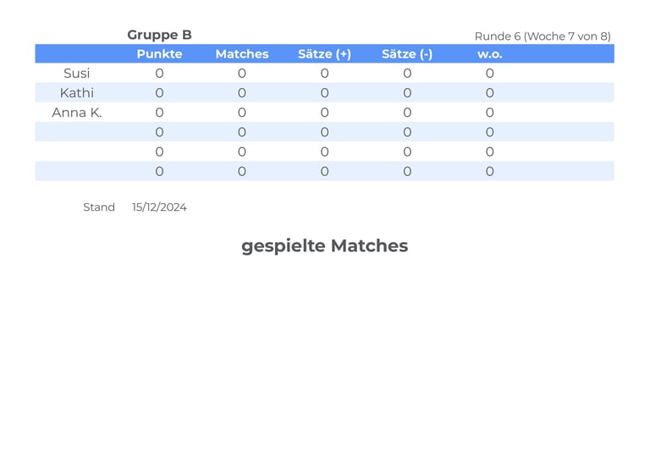Click the player name Kathi
Image resolution: width=650 pixels, height=458 pixels.
pos(77,93)
